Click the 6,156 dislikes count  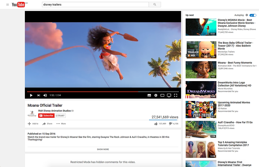(x=176, y=124)
